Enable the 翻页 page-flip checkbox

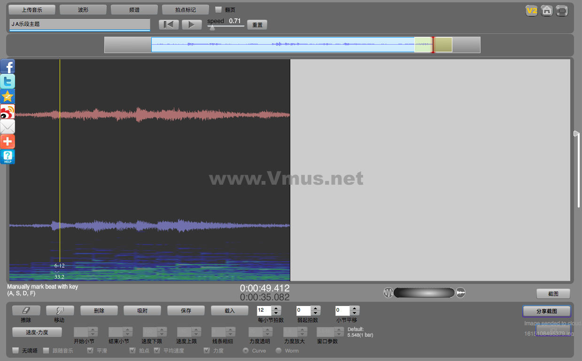(x=218, y=9)
